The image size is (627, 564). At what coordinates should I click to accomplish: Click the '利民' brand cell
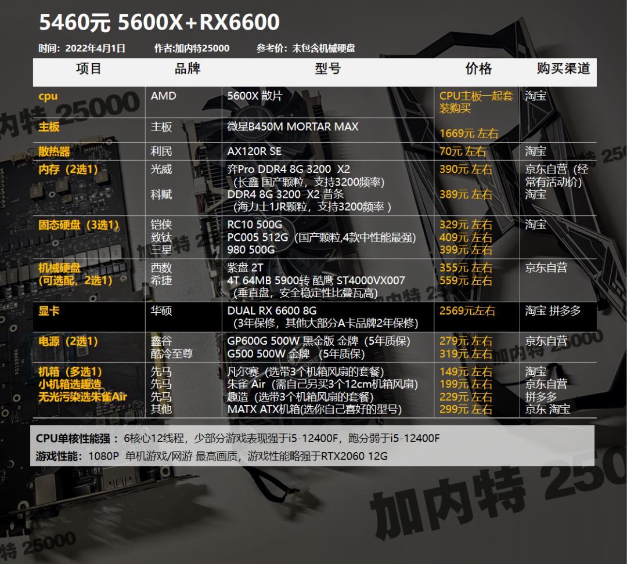tap(161, 151)
